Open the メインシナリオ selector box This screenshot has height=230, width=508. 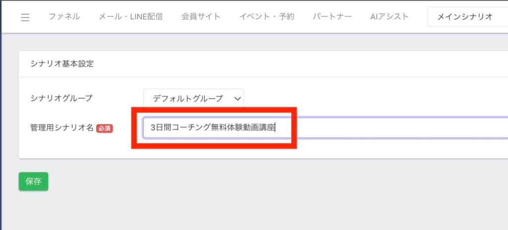(467, 17)
